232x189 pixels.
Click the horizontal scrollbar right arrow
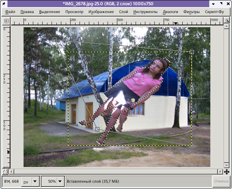point(220,172)
